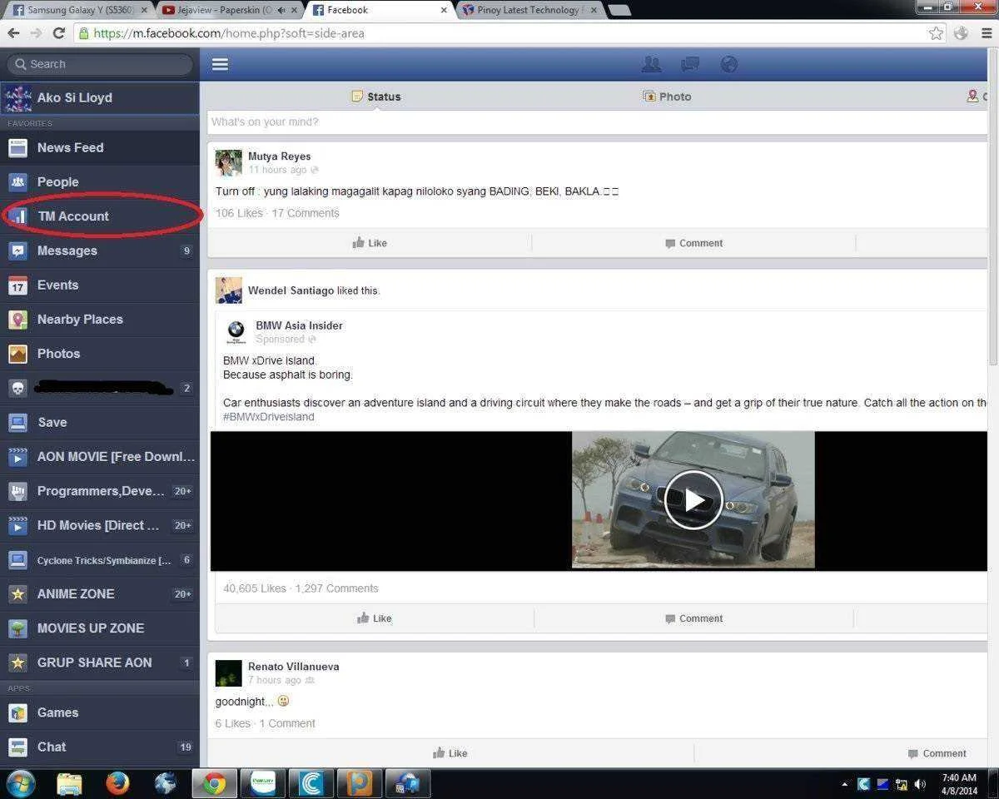Open Renato Villanueva's profile link
999x799 pixels.
click(x=293, y=667)
